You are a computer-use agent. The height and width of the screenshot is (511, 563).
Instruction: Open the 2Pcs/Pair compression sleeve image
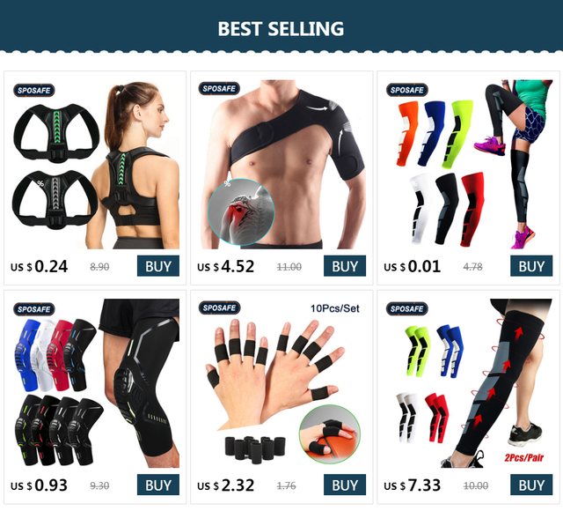(x=469, y=383)
